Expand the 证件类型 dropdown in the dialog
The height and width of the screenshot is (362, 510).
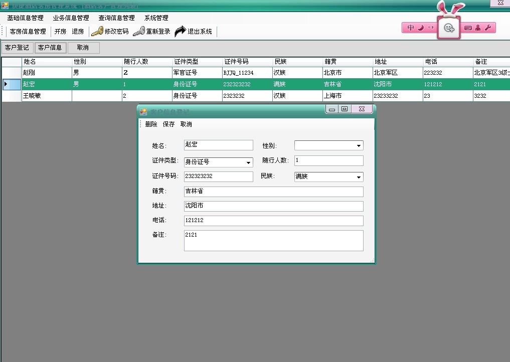tap(248, 162)
